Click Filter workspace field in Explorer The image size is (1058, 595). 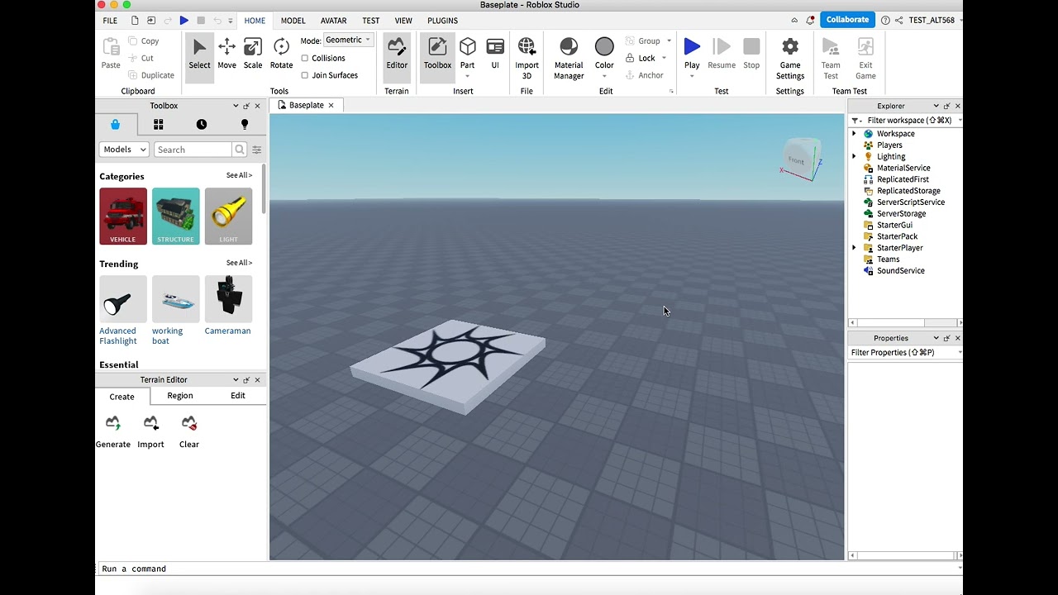click(x=909, y=121)
